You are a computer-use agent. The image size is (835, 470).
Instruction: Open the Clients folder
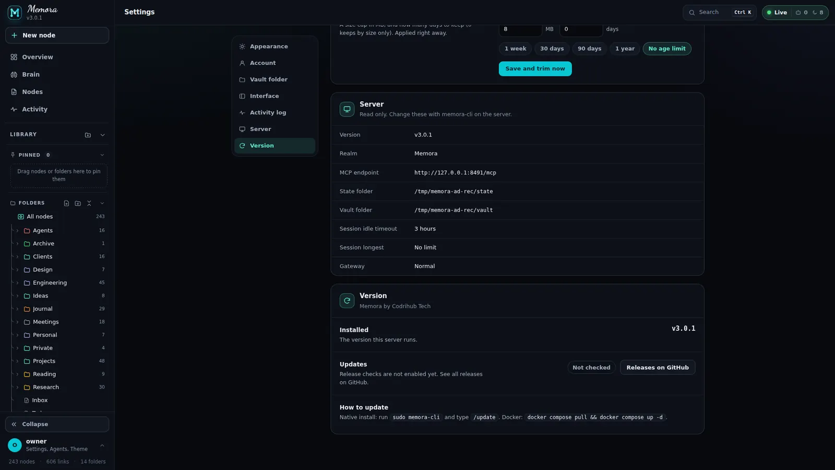(60, 256)
